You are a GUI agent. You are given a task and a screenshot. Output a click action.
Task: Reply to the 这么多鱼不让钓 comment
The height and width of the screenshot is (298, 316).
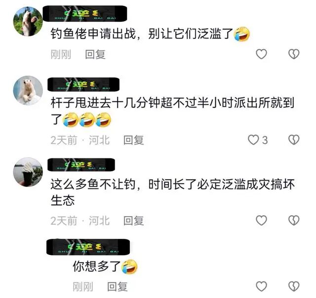click(x=134, y=221)
